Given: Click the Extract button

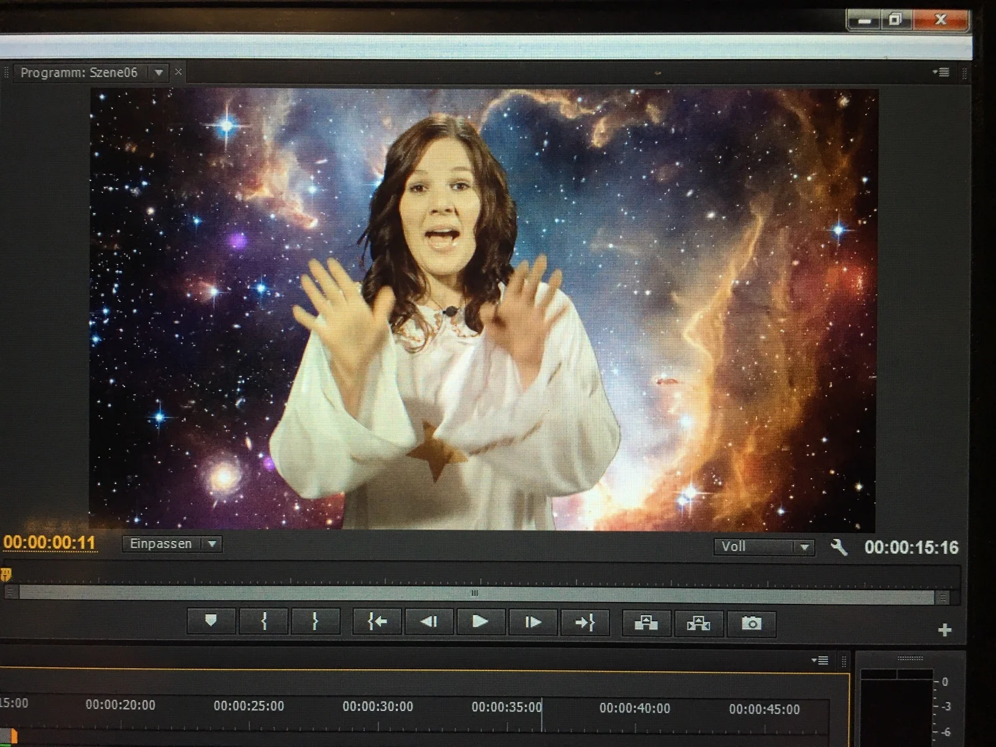Looking at the screenshot, I should (698, 624).
